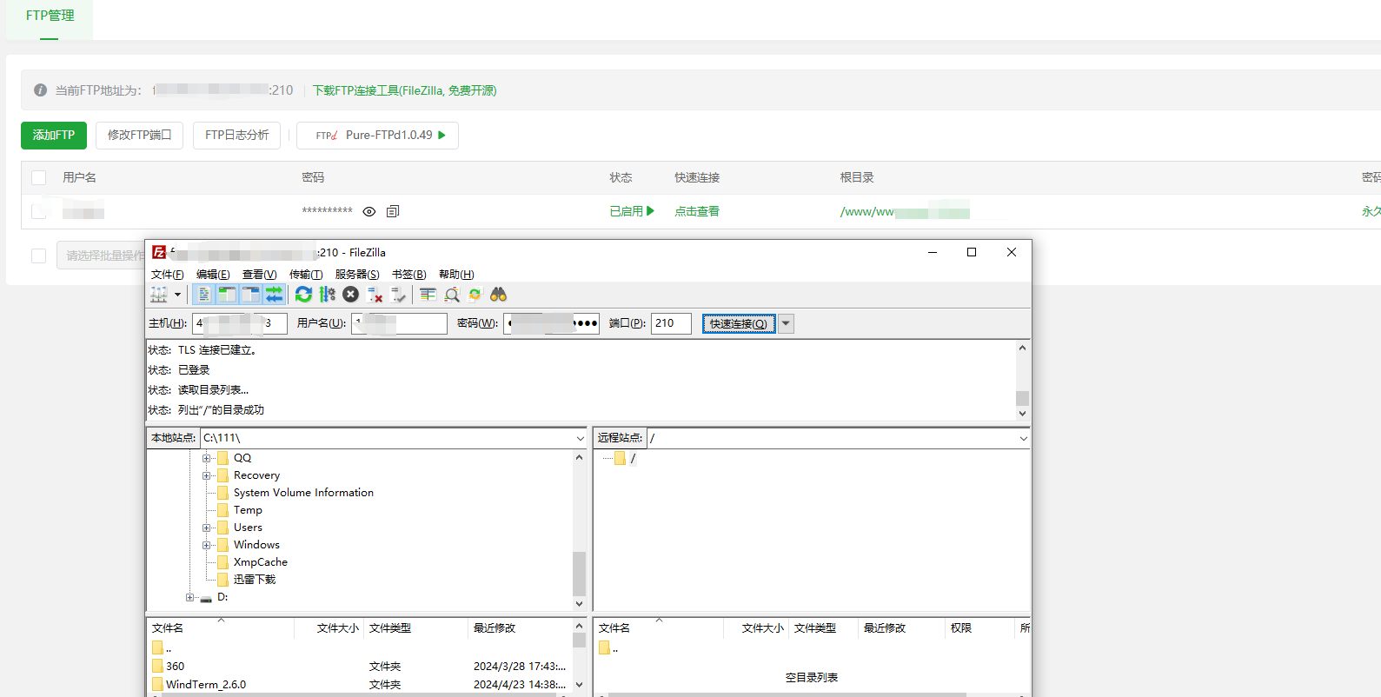The image size is (1381, 697).
Task: Open the Site Manager icon in FileZilla
Action: [159, 295]
